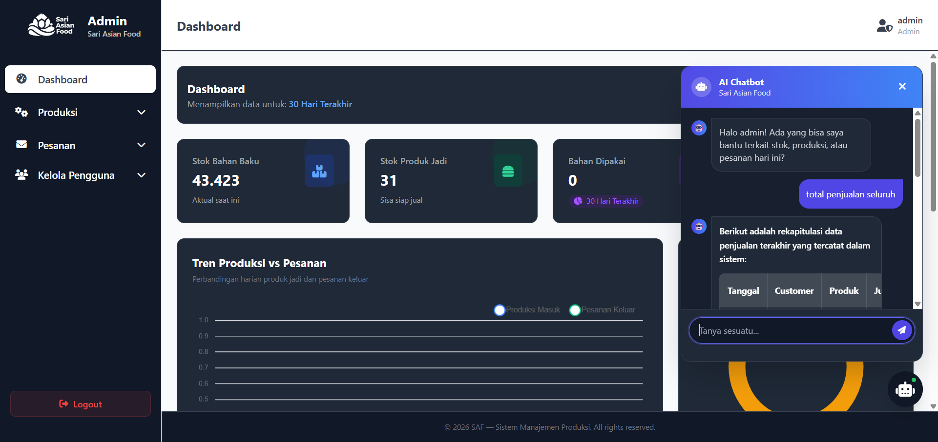The width and height of the screenshot is (938, 442).
Task: Expand the Kelola Pengguna menu chevron
Action: pyautogui.click(x=142, y=175)
